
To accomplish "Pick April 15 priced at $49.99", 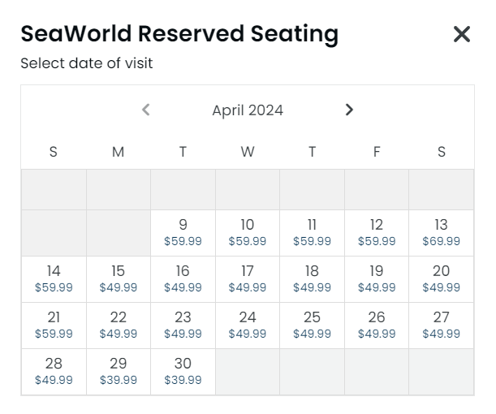I will tap(119, 278).
